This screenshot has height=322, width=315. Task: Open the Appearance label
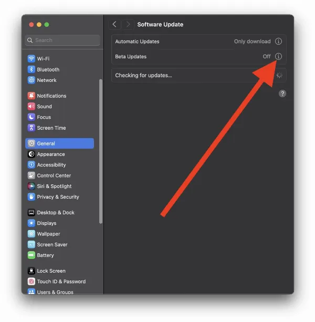click(x=51, y=154)
